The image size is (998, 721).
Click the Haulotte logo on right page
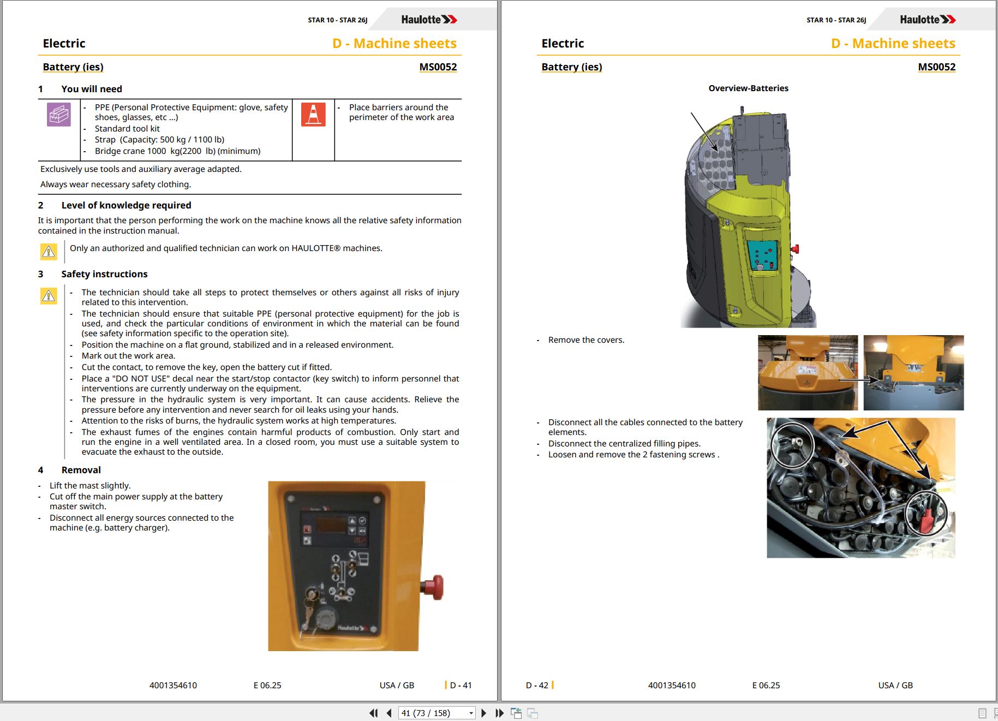[928, 20]
